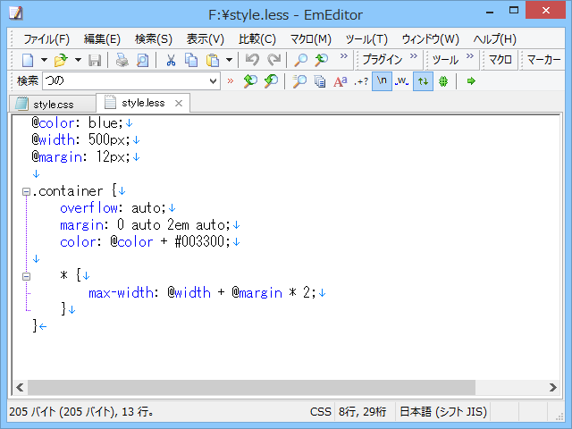Click the Open file folder icon
Screen dimensions: 572x429
click(x=61, y=60)
